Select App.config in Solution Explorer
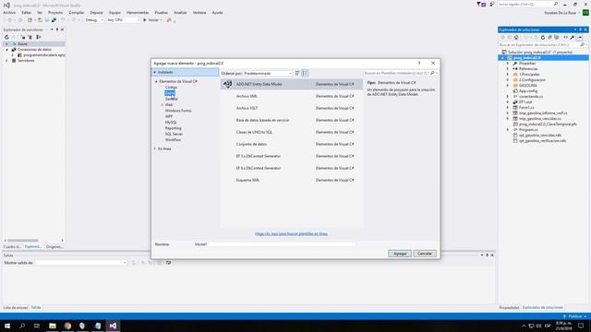The image size is (591, 332). (x=528, y=91)
